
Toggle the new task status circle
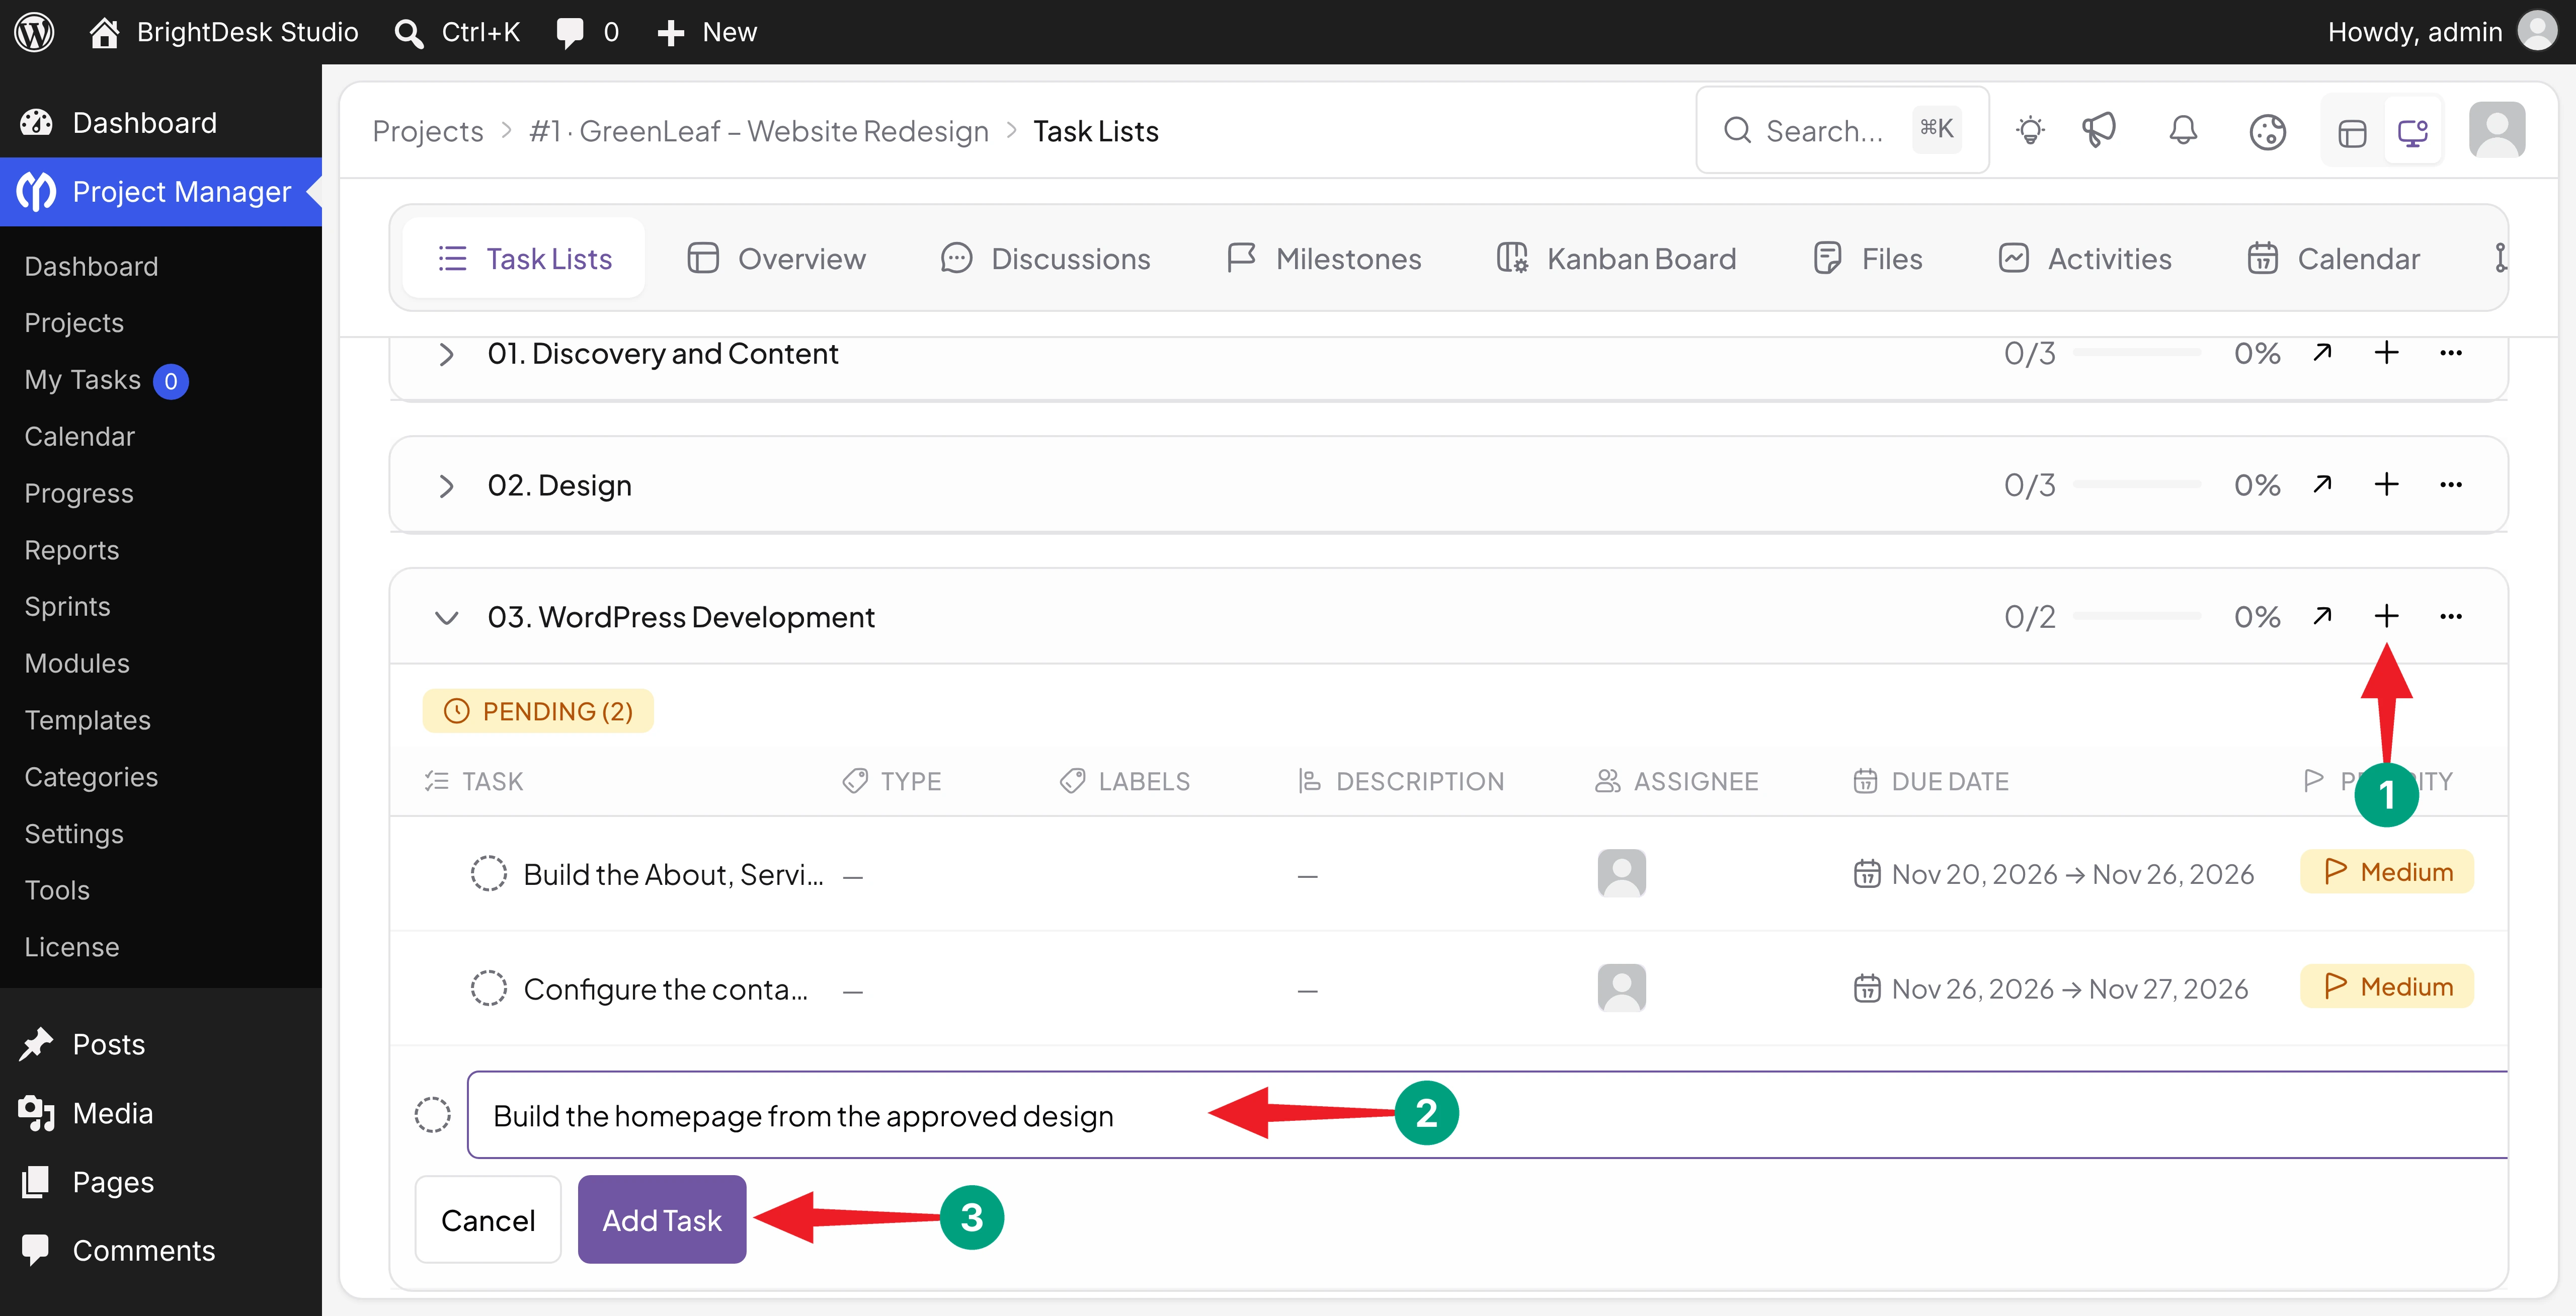click(433, 1115)
